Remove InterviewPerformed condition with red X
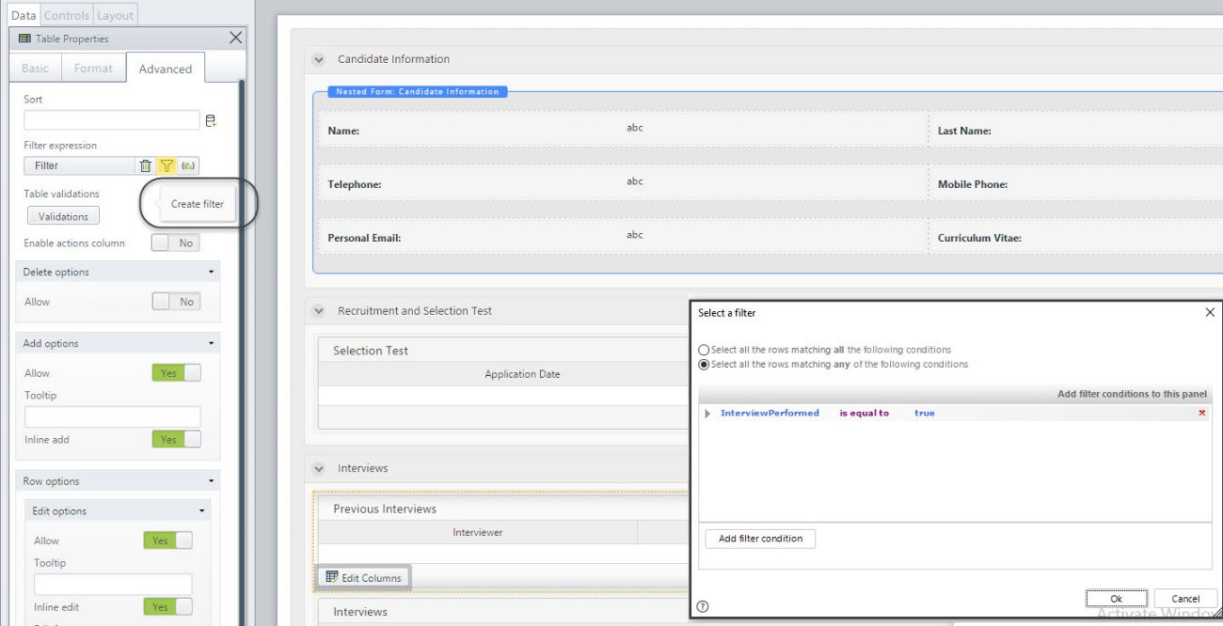The height and width of the screenshot is (626, 1223). coord(1202,414)
